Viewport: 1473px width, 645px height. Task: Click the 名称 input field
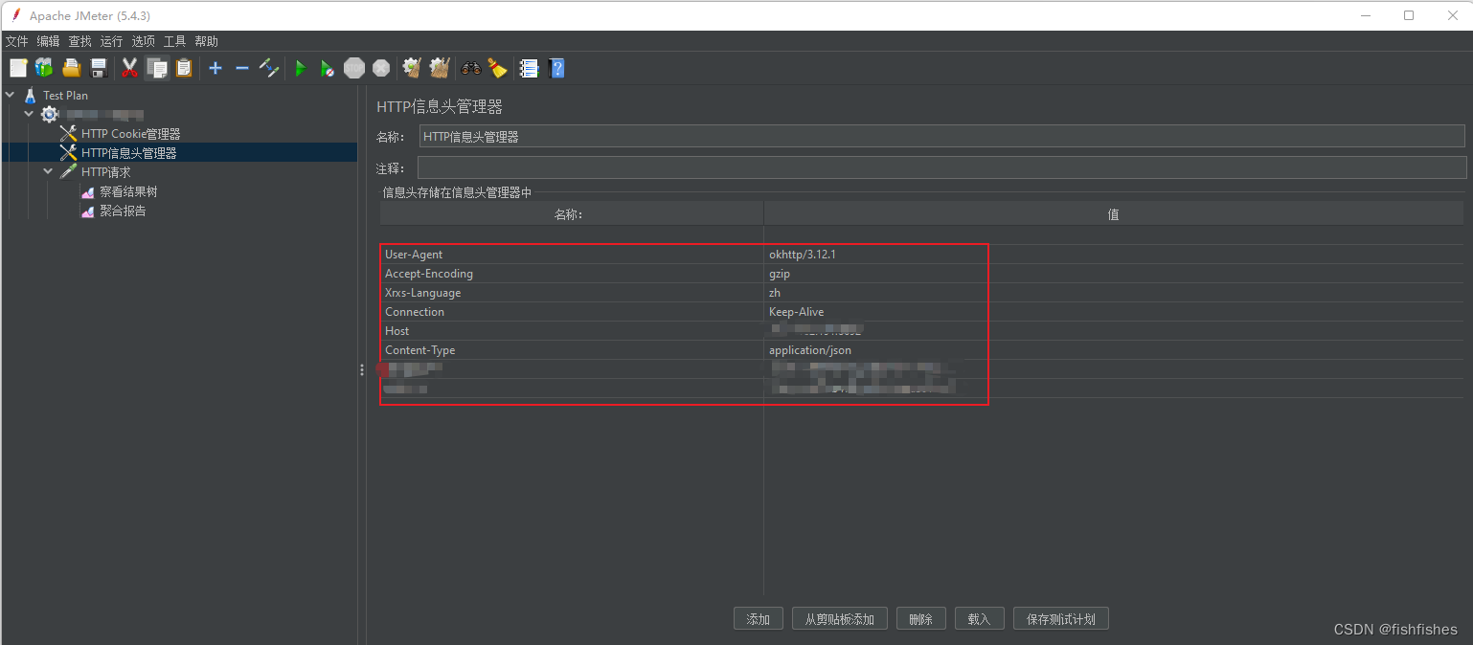pos(942,137)
